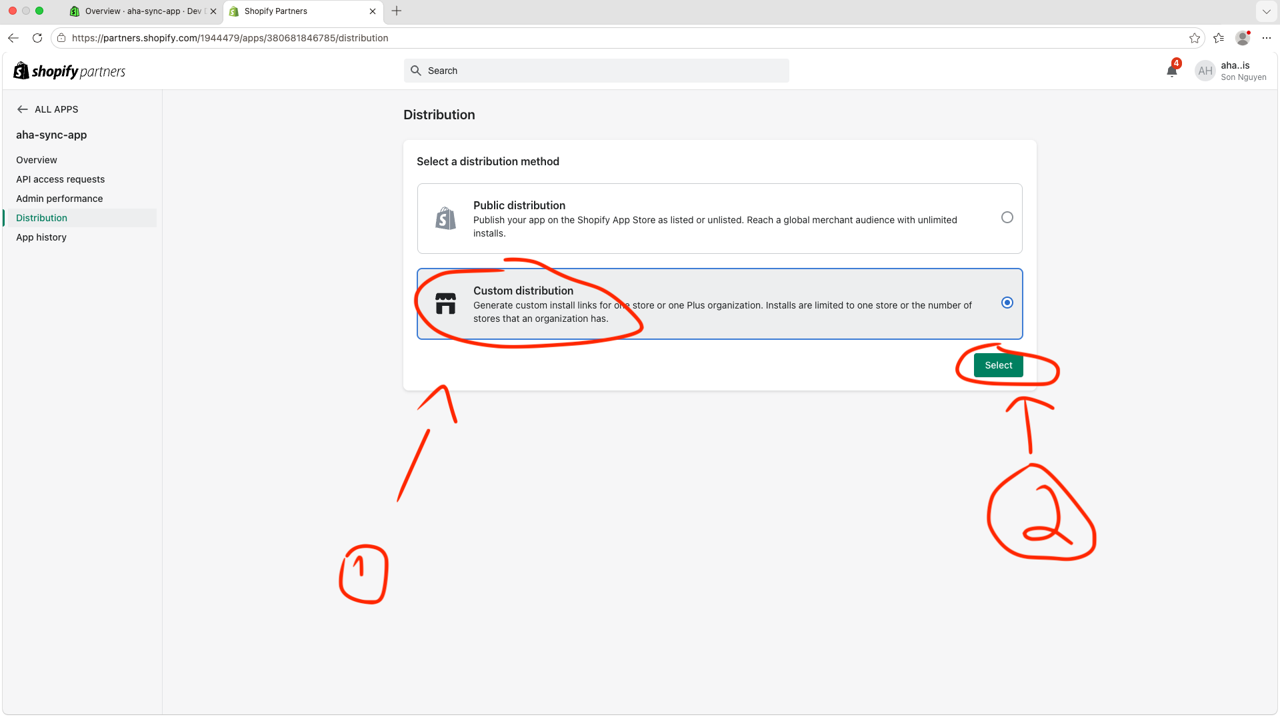Click the macOS yellow minimize button
The image size is (1280, 717).
click(26, 11)
